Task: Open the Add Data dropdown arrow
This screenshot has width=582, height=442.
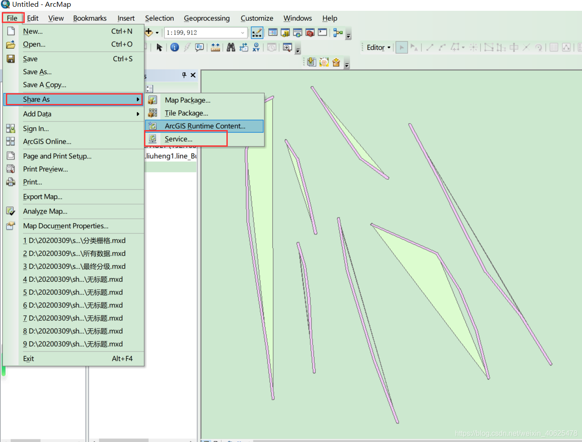Action: [157, 33]
